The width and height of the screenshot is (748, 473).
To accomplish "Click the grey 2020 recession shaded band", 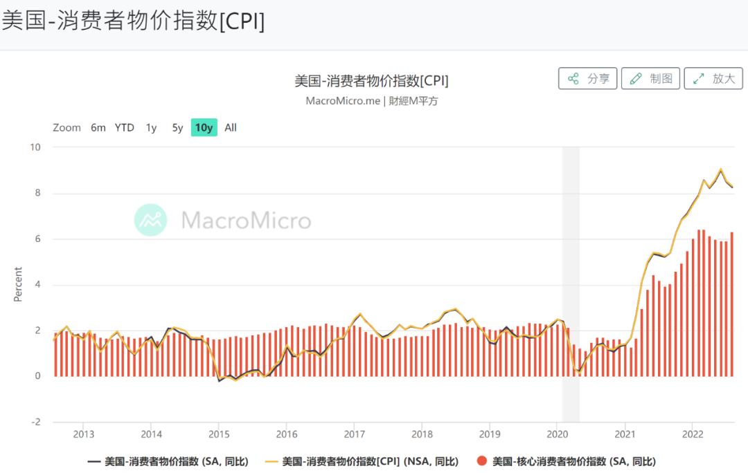I will coord(571,284).
